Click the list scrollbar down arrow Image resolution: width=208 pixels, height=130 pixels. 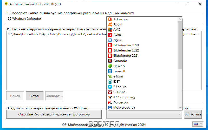click(180, 108)
